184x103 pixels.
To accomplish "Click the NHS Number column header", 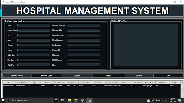I will [x=72, y=83].
